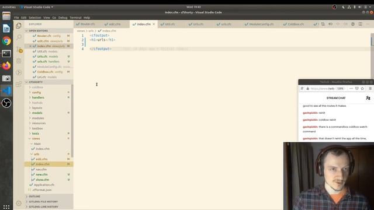Open the Screenshot camera app from the dock

6,78
